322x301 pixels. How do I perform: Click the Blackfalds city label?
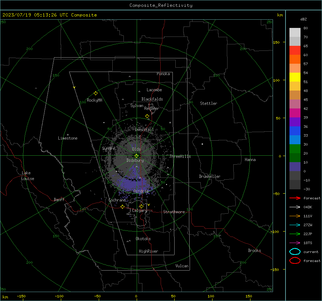point(152,99)
